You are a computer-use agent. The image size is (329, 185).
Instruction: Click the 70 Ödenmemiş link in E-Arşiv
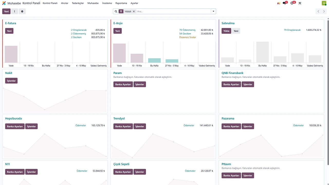click(187, 30)
